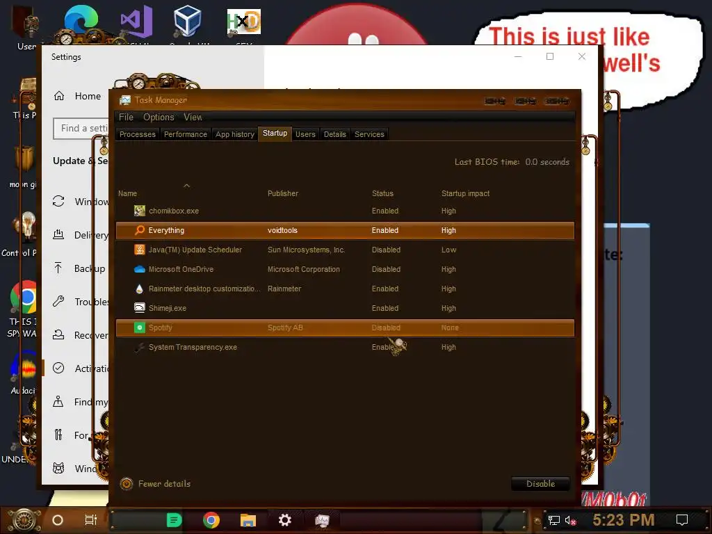Click the Backup arrow icon in Settings
This screenshot has height=534, width=712.
coord(58,268)
